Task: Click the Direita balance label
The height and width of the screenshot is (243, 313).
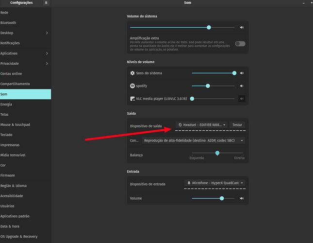Action: 239,158
